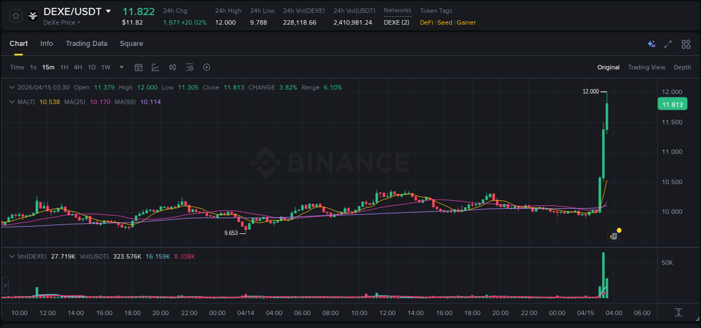Image resolution: width=701 pixels, height=328 pixels.
Task: Click the candlestick display icon
Action: [172, 67]
